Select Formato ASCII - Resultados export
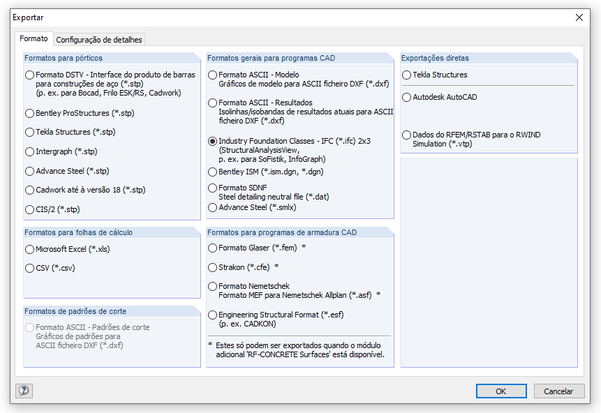This screenshot has width=601, height=413. [212, 103]
